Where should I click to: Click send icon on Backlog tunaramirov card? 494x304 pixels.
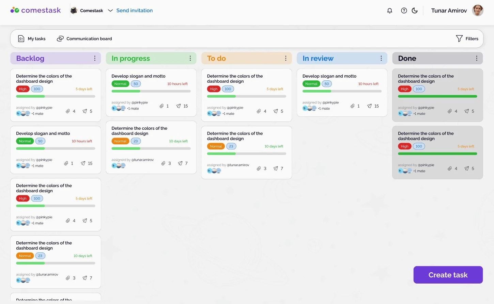(85, 278)
